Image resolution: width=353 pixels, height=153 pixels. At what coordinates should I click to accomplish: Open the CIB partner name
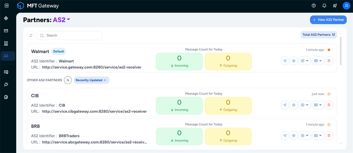[35, 96]
